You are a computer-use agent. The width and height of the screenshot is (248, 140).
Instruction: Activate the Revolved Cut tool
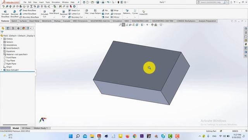pyautogui.click(x=64, y=14)
